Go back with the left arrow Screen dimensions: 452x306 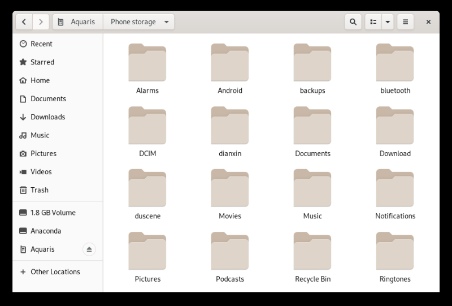pos(24,22)
